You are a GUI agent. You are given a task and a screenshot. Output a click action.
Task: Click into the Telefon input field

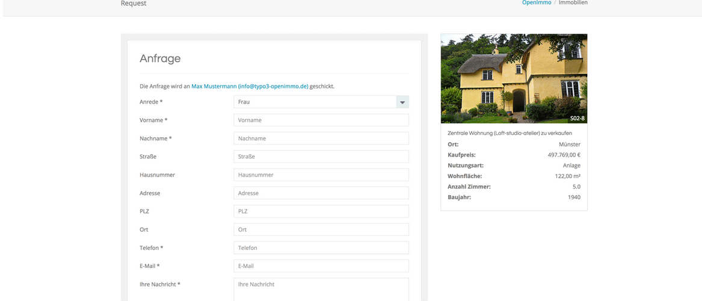tap(321, 248)
